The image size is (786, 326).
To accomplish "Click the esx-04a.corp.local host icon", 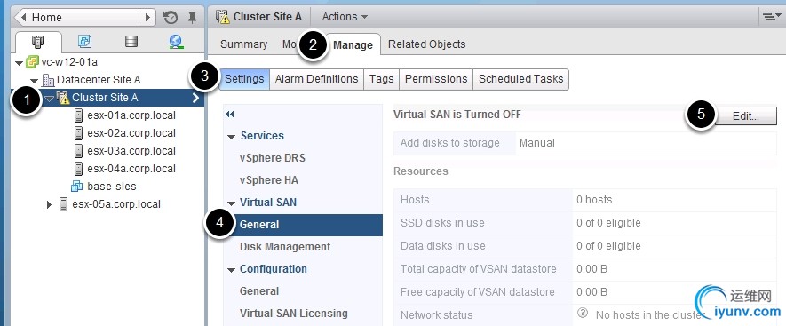I will (x=78, y=169).
